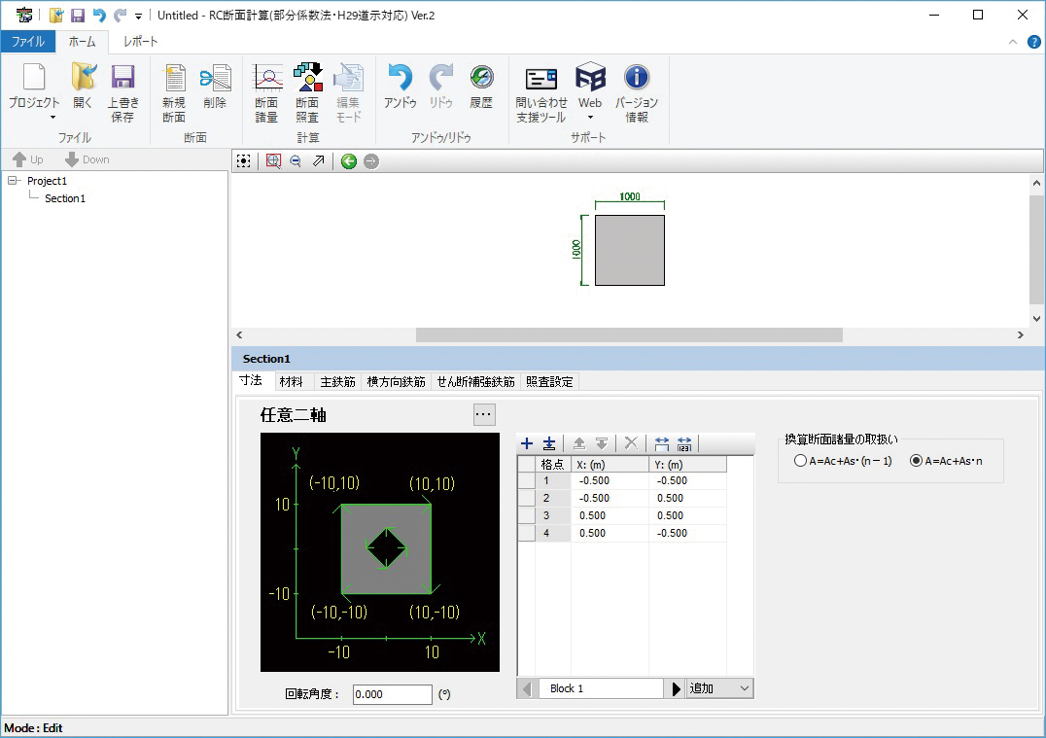Image resolution: width=1046 pixels, height=738 pixels.
Task: Expand the プロジェクト dropdown arrow
Action: click(x=52, y=118)
